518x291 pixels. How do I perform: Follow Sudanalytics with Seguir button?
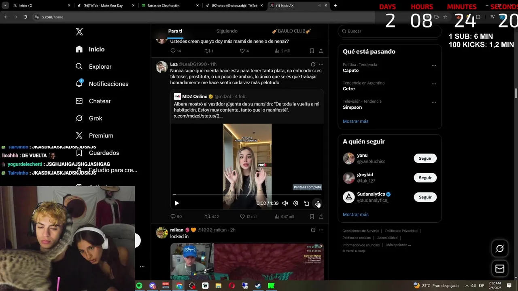pos(425,197)
